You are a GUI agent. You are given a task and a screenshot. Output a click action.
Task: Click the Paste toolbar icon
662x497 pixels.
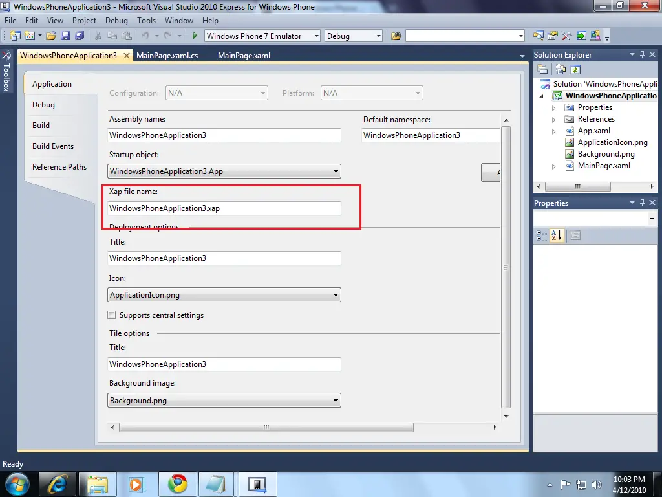(127, 36)
